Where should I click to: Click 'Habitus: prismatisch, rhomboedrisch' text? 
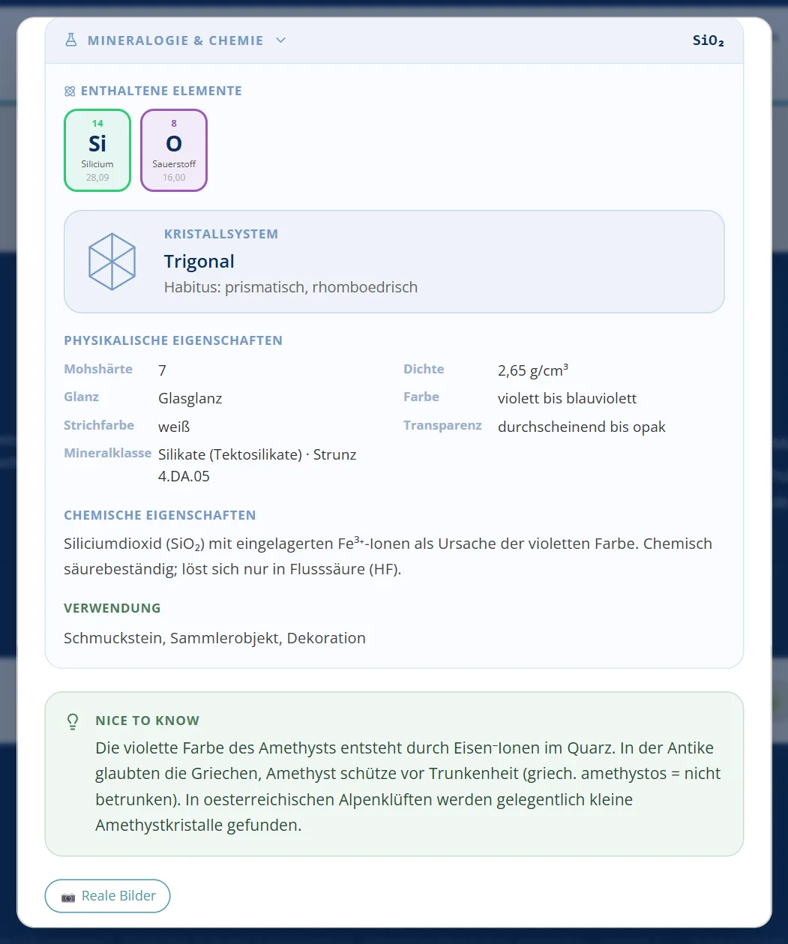click(291, 287)
